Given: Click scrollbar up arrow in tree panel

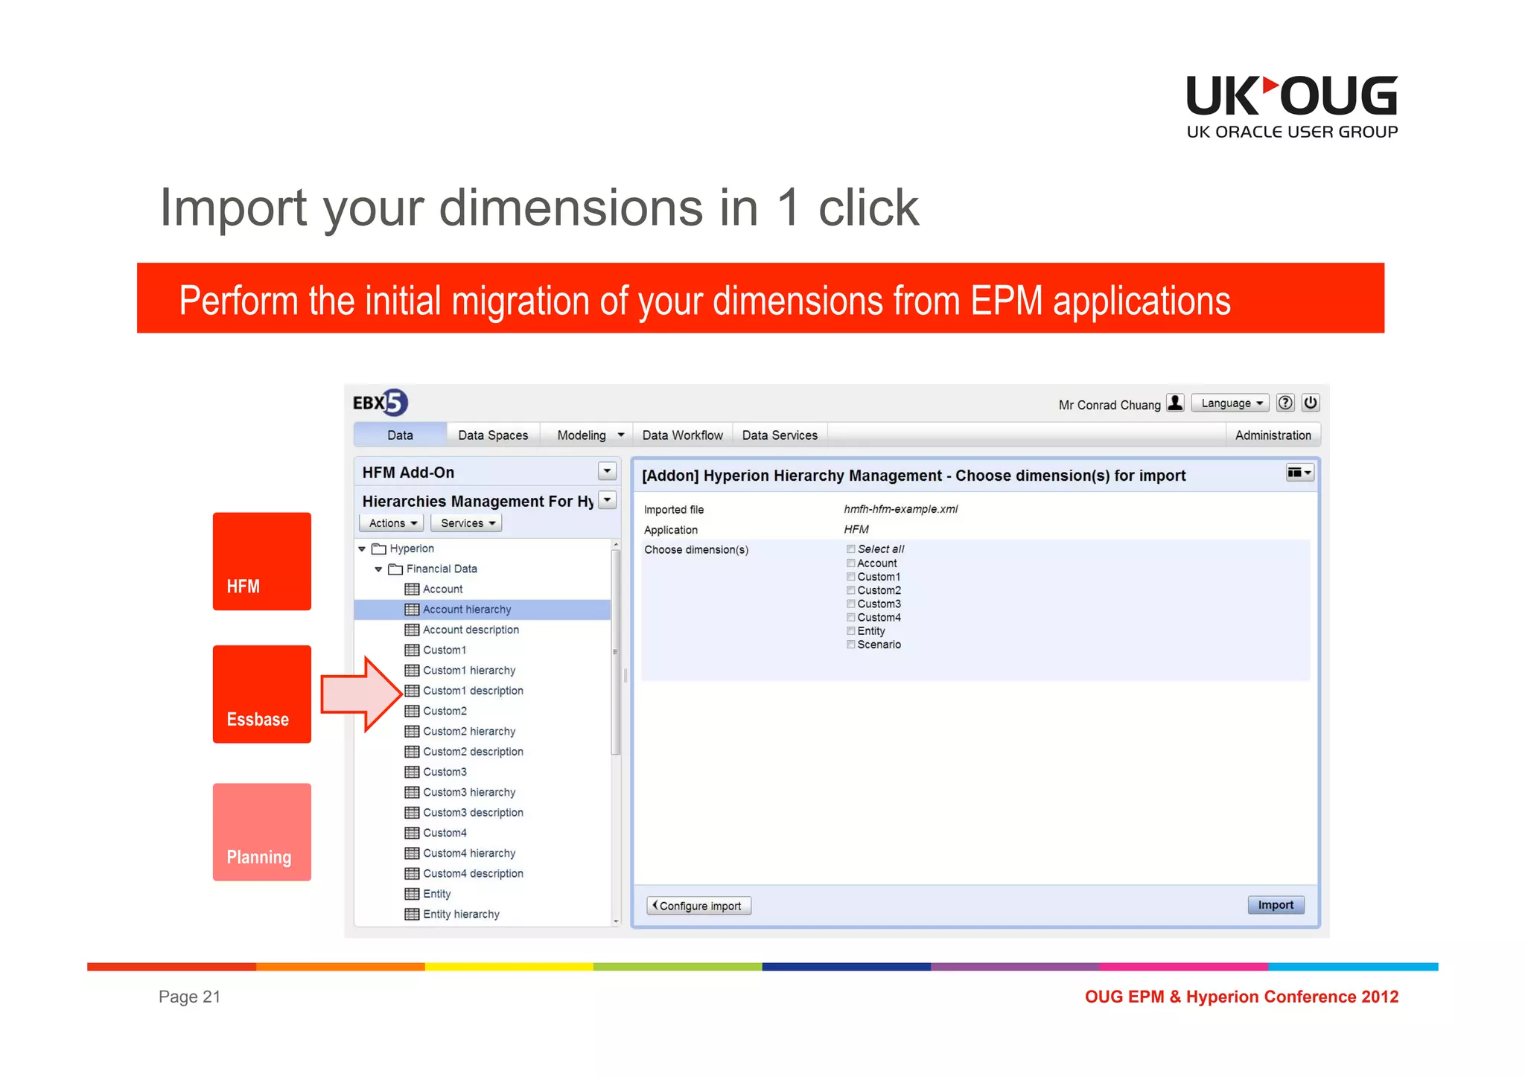Looking at the screenshot, I should click(x=616, y=545).
